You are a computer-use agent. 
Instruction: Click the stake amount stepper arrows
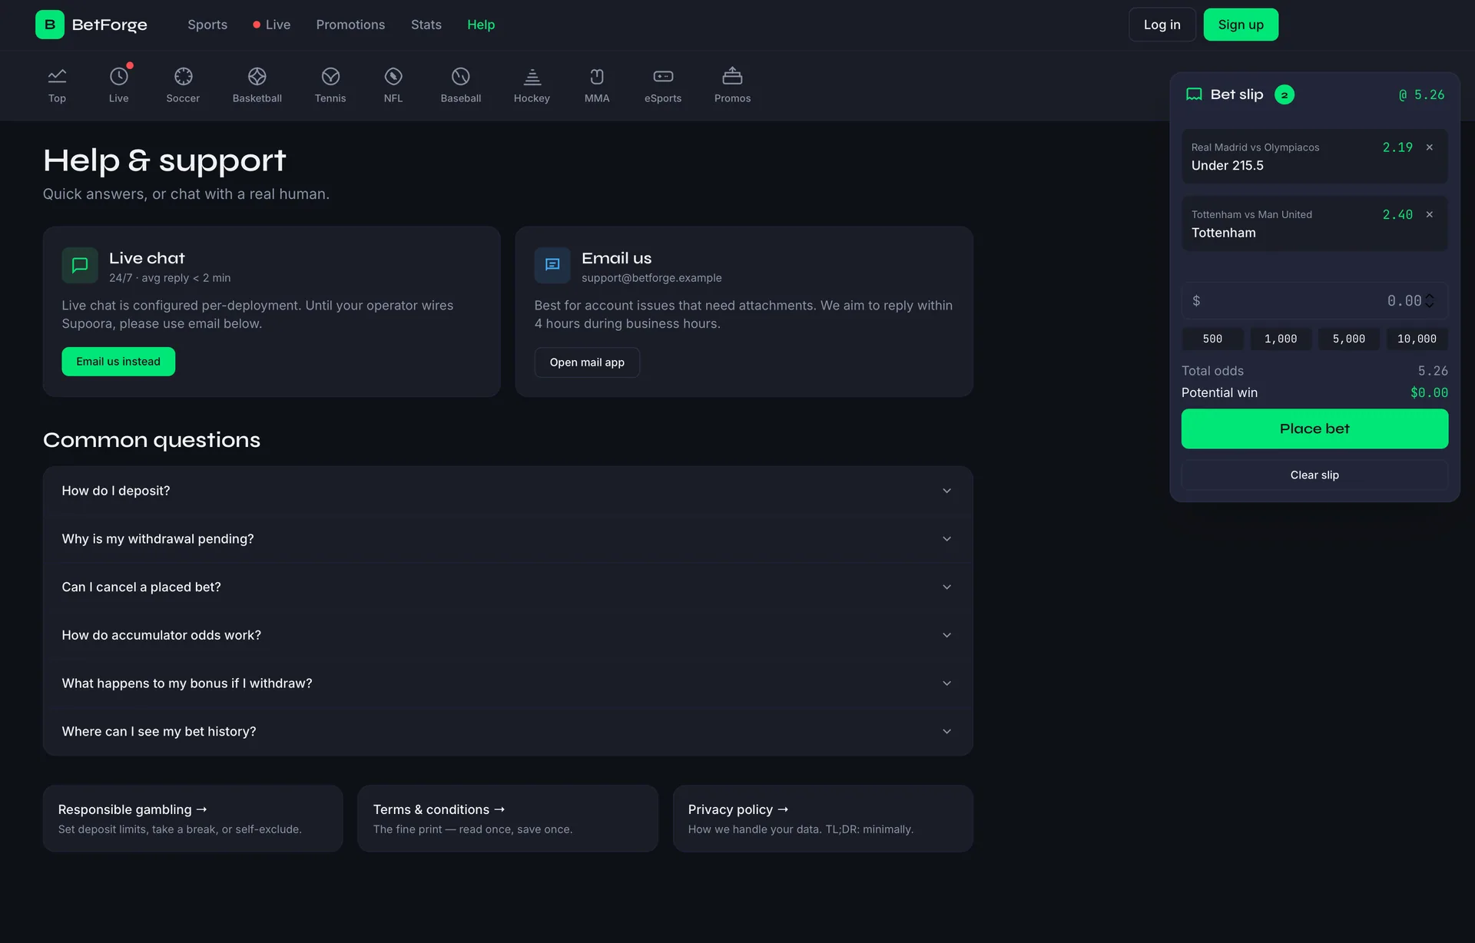1430,301
